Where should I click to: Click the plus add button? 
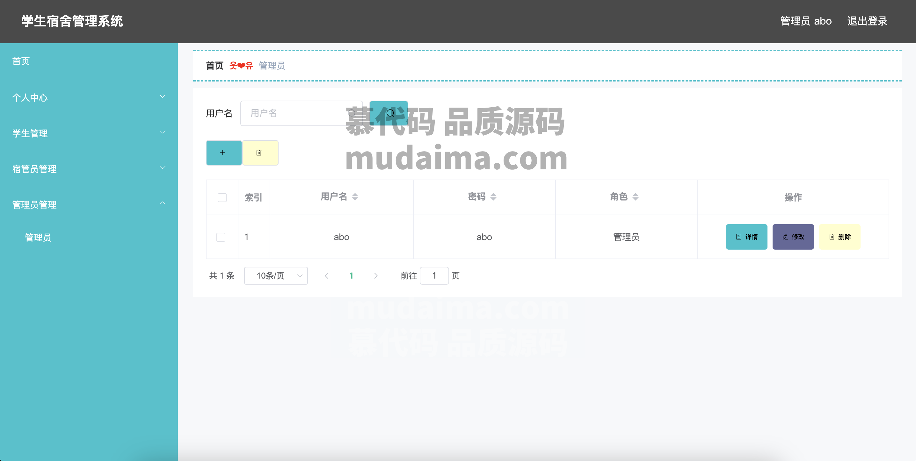coord(224,153)
